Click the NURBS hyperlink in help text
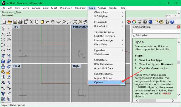181x107 pixels. click(167, 93)
